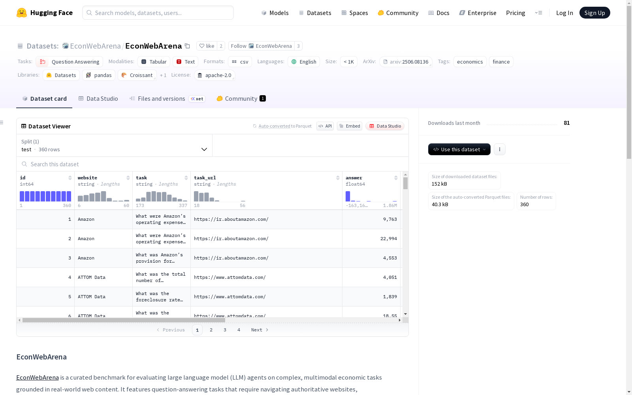Select the finance tag
632x395 pixels.
click(501, 62)
